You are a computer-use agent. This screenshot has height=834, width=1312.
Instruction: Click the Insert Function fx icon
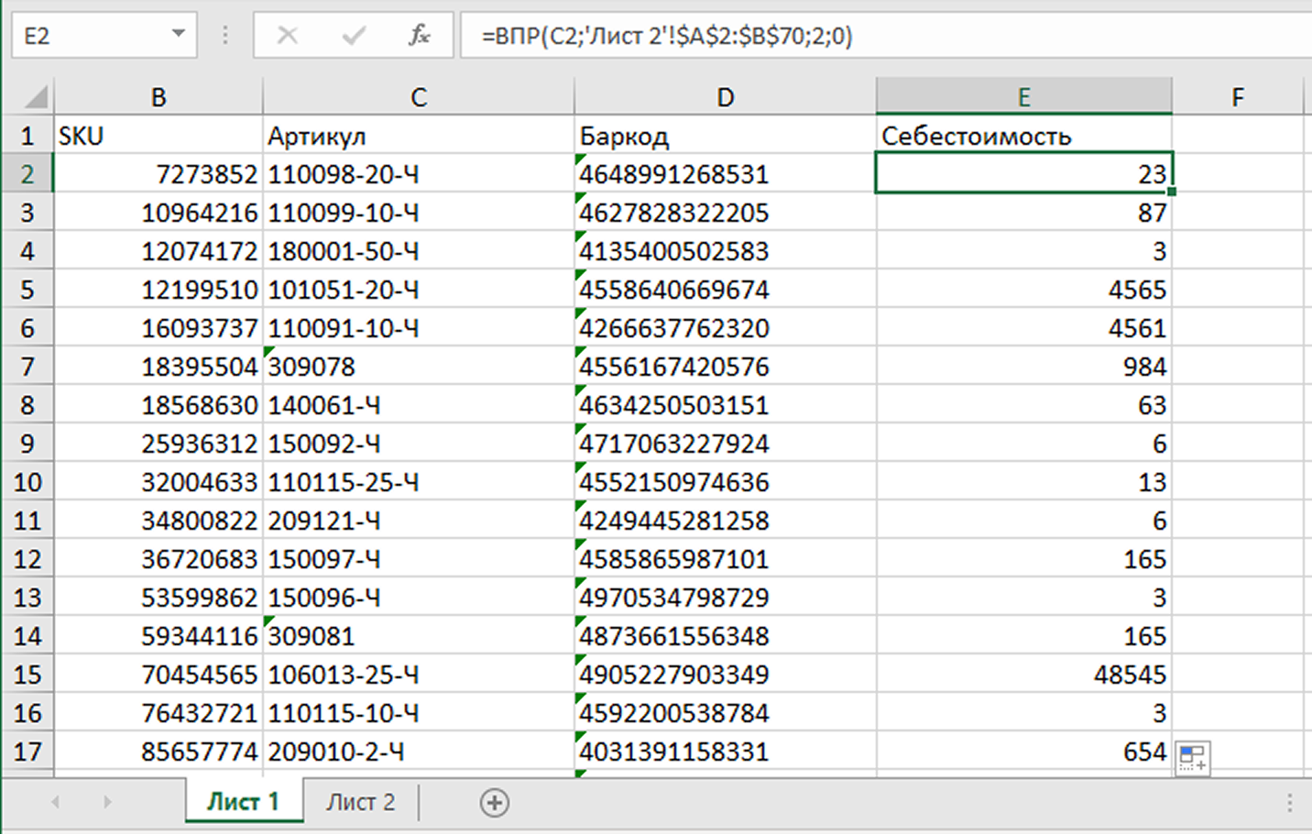[x=419, y=36]
